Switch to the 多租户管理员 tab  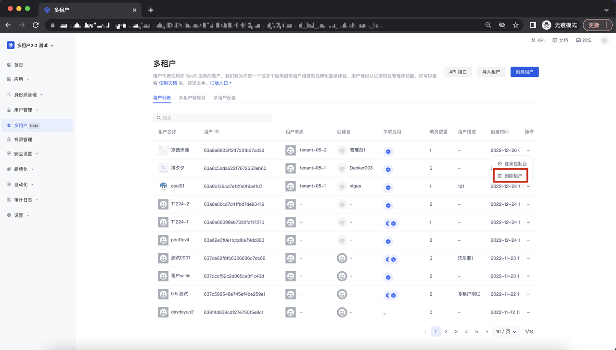click(192, 98)
